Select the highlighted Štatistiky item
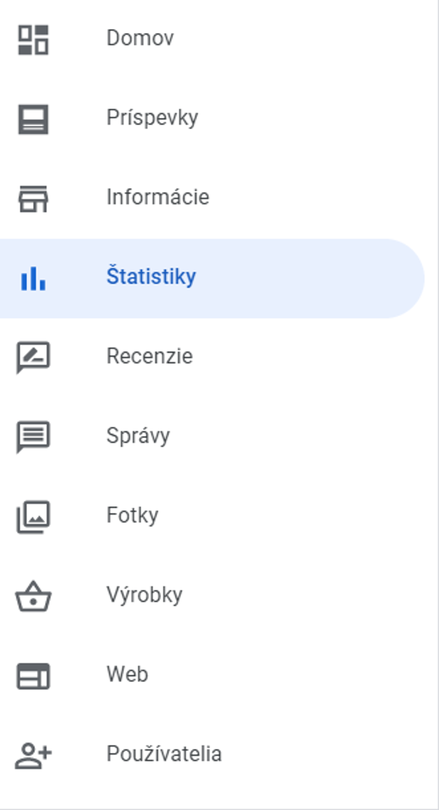The image size is (439, 810). point(212,278)
